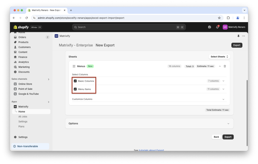The image size is (258, 164).
Task: Open notifications from the bell icon
Action: [x=217, y=27]
